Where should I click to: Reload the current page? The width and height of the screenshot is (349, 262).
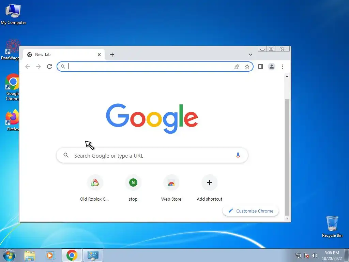click(49, 67)
